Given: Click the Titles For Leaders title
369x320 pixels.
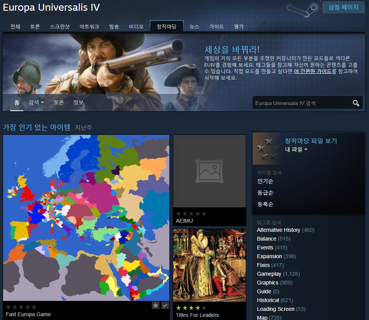Looking at the screenshot, I should [197, 315].
